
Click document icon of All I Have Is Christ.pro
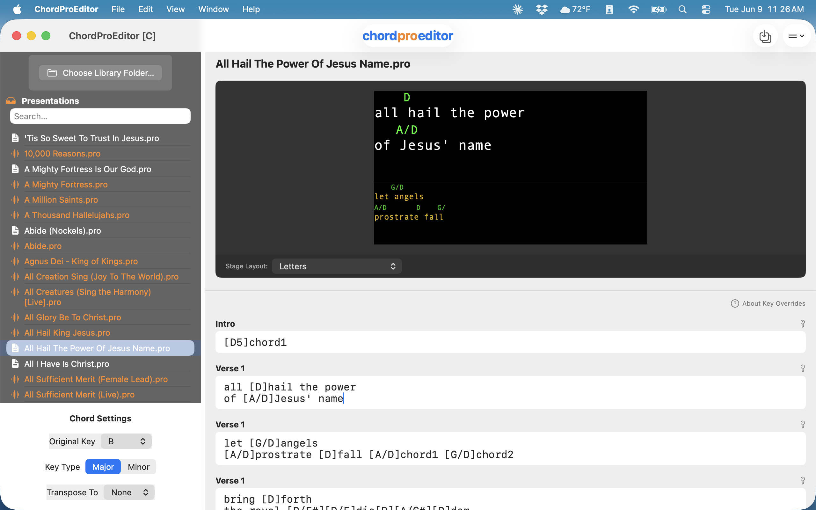point(15,364)
